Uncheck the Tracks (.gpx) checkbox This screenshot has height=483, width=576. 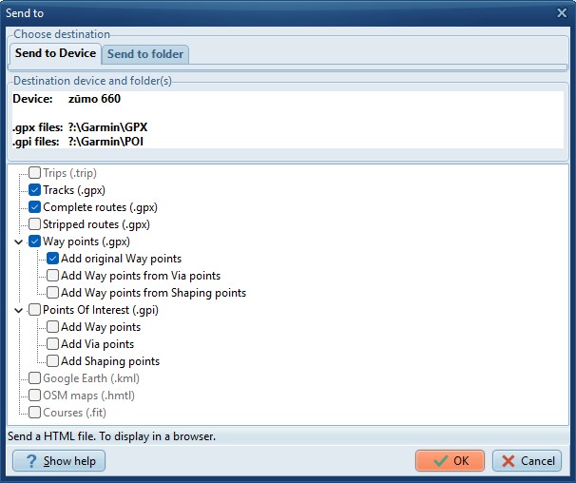(35, 190)
